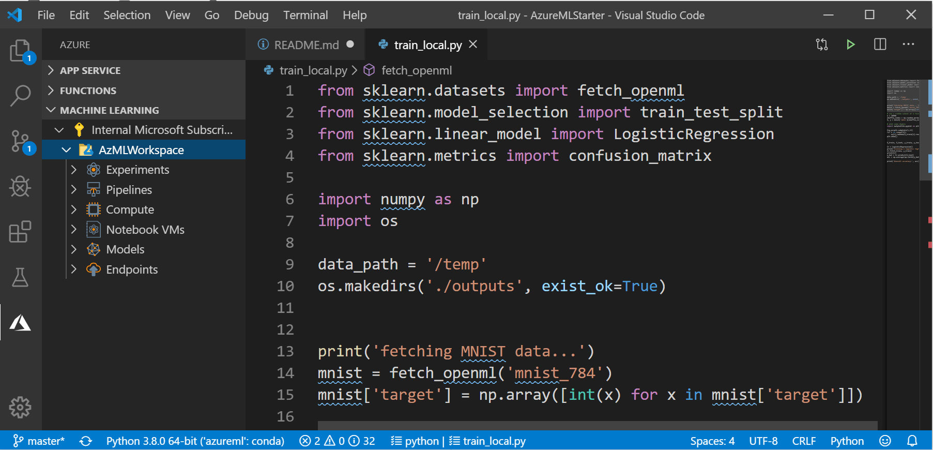Click the Azure logo in activity bar
This screenshot has width=933, height=450.
20,323
